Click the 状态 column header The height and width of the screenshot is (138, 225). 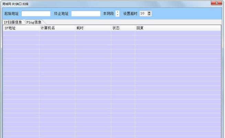point(123,28)
